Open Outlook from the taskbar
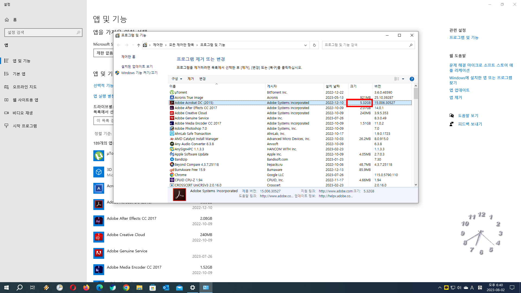This screenshot has width=521, height=293. 166,288
